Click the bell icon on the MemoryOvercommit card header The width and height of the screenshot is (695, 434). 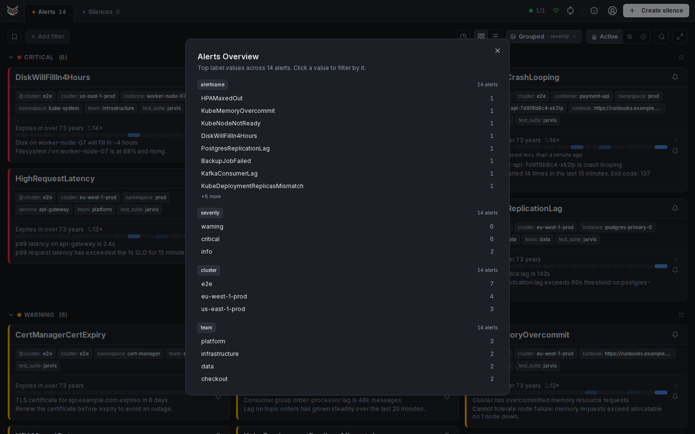675,335
